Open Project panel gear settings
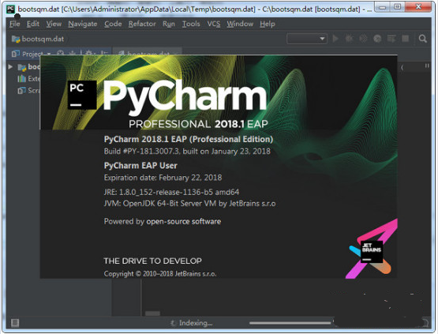This screenshot has width=438, height=334. tap(89, 53)
